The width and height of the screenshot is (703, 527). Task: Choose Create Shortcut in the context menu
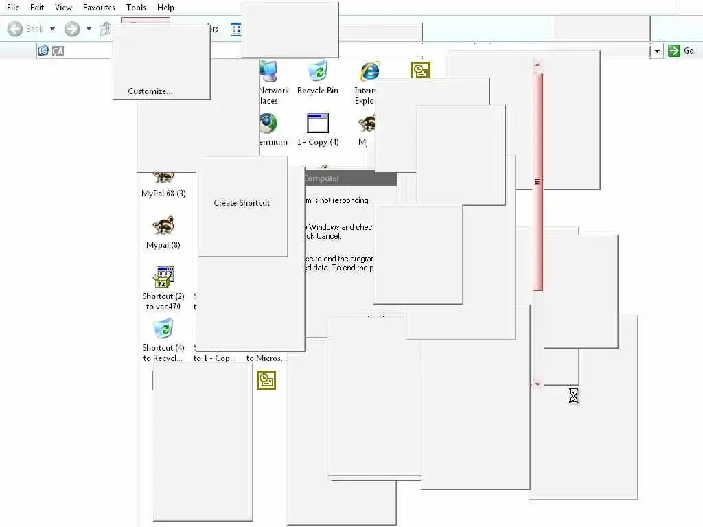tap(242, 203)
